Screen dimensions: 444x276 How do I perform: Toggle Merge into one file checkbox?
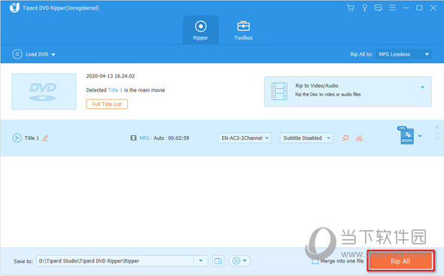tap(315, 261)
